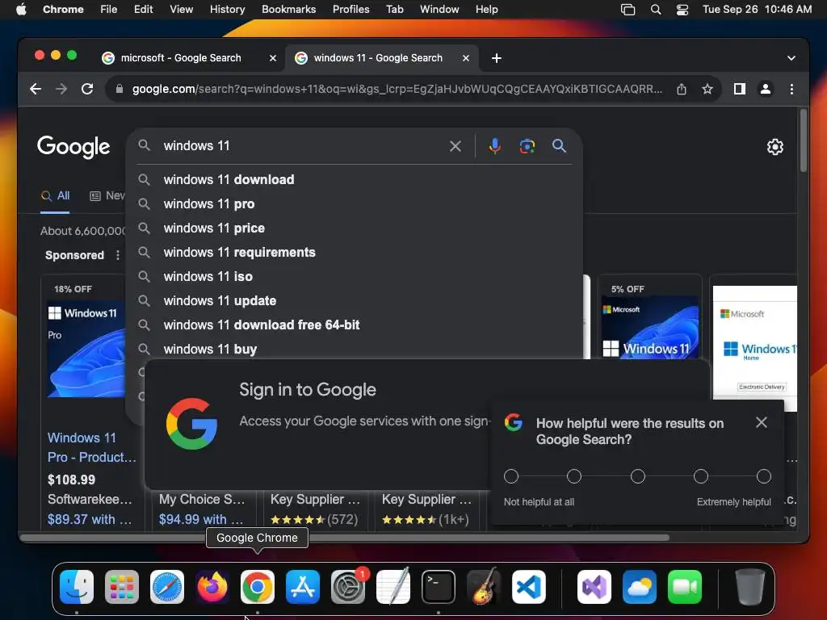Select the second helpfulness radio button
Screen dimensions: 827x620
tap(574, 476)
